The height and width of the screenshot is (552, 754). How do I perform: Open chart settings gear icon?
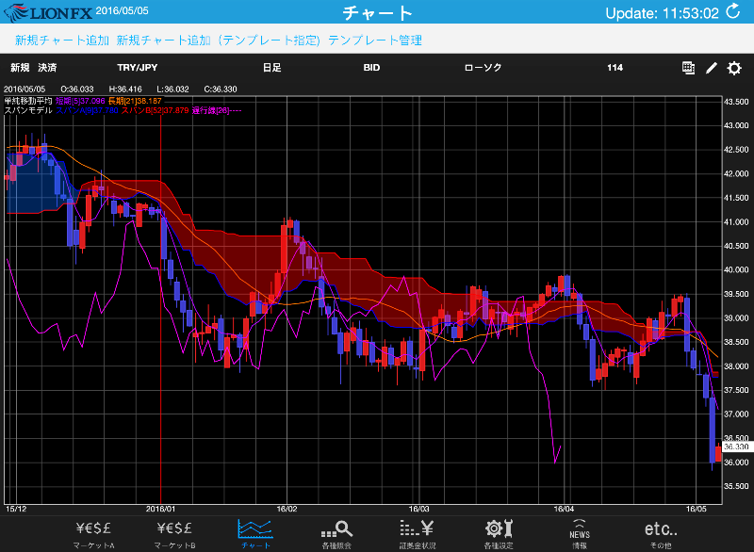[x=734, y=68]
